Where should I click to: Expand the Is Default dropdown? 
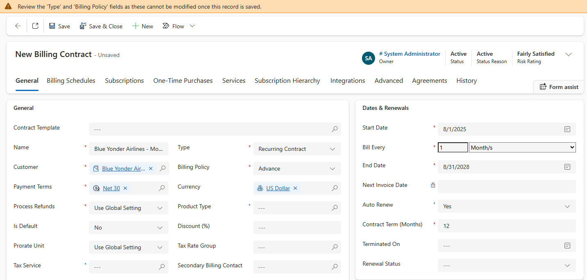(x=129, y=228)
